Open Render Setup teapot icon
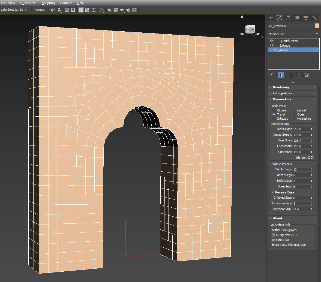 [x=109, y=10]
